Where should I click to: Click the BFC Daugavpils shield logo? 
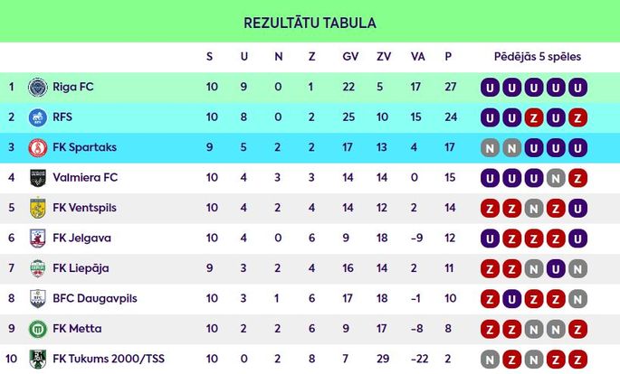click(x=38, y=299)
